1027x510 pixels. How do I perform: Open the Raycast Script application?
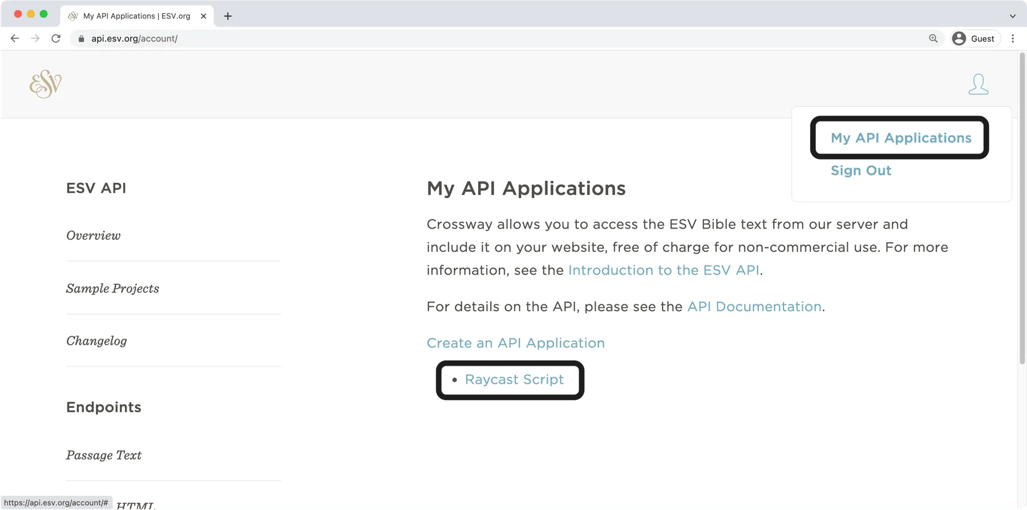[514, 380]
